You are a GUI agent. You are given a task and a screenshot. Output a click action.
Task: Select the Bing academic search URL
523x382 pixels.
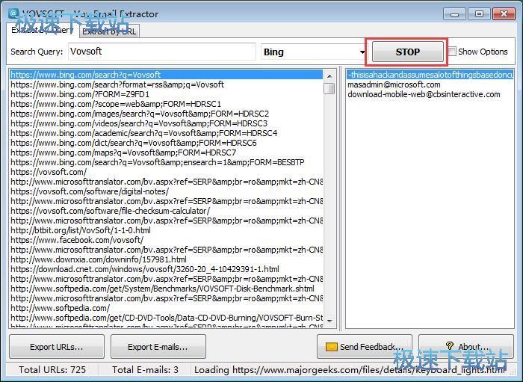[166, 133]
